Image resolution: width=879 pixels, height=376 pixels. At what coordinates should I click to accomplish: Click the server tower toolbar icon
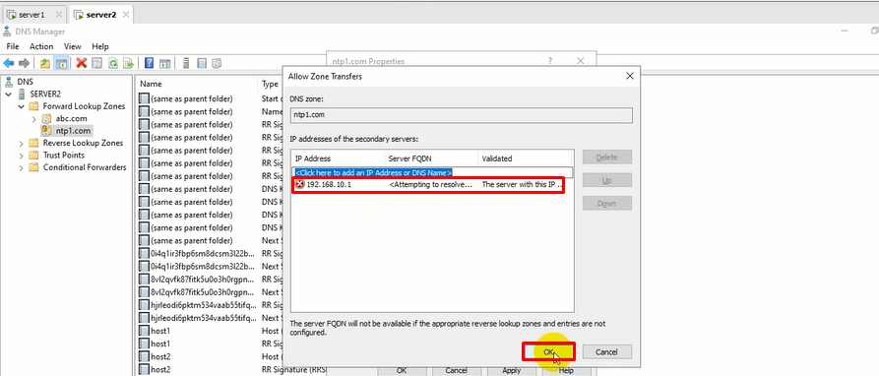186,63
